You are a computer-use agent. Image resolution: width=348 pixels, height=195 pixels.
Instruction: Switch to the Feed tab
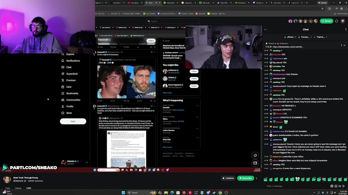(8, 188)
